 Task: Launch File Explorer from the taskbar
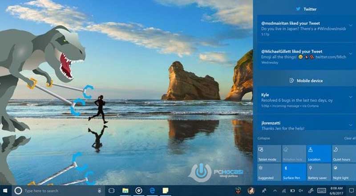point(125,191)
